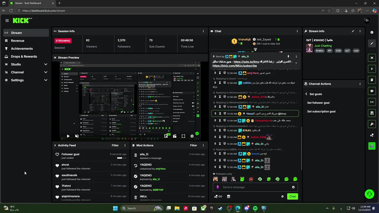
Task: Expand the Settings sidebar section
Action: (x=46, y=80)
